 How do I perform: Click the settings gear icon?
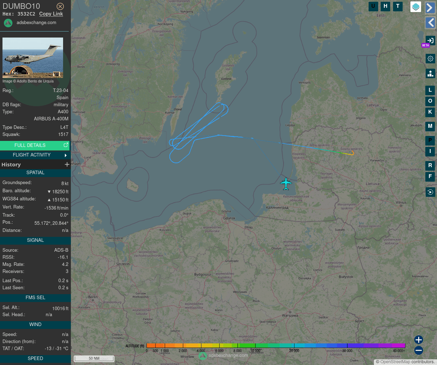[x=430, y=59]
